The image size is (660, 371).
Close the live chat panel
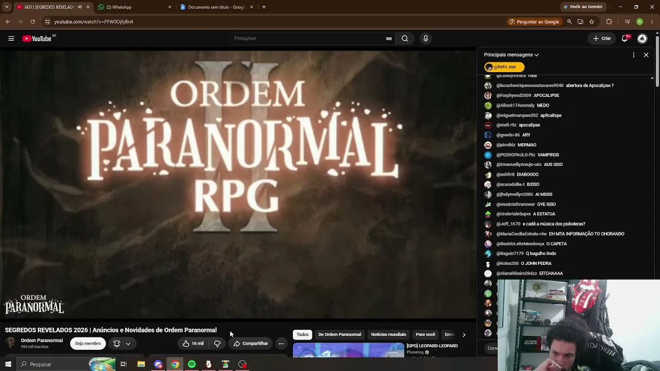[x=646, y=55]
